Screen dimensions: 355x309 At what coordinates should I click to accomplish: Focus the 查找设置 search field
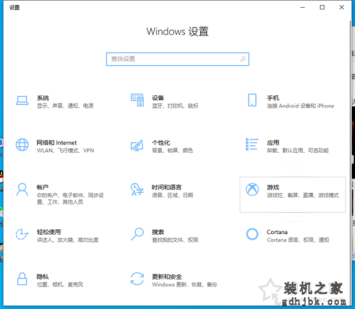click(177, 59)
